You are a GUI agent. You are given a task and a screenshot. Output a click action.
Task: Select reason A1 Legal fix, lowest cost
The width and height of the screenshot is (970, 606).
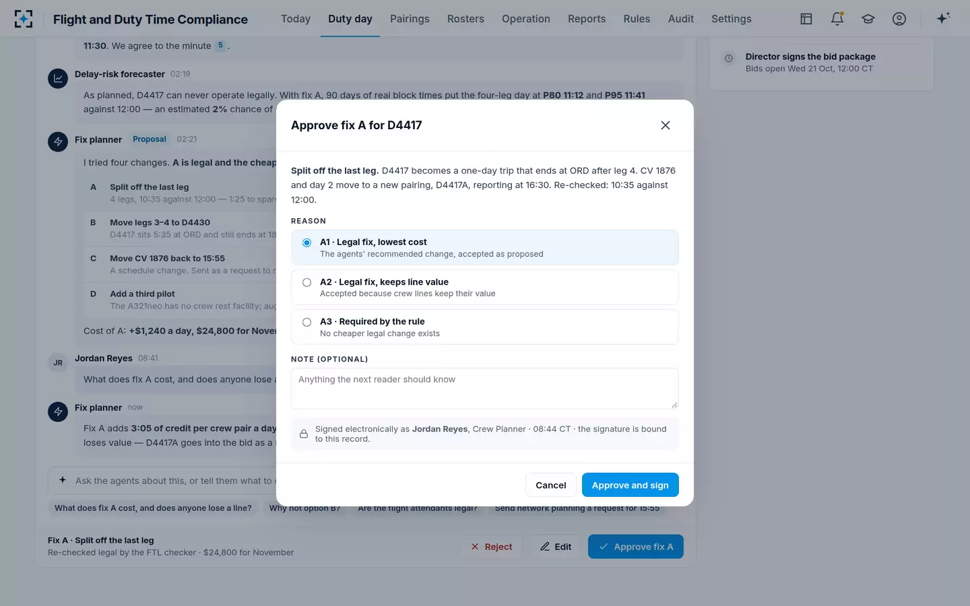tap(485, 248)
